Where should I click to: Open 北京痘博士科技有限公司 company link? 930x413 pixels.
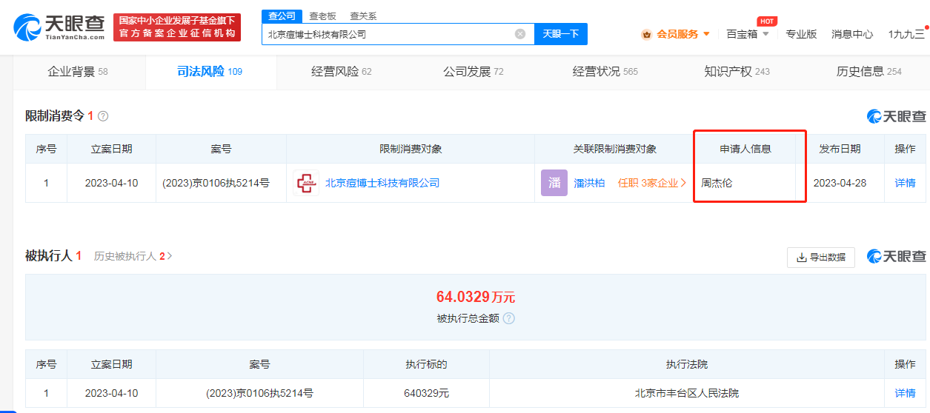coord(382,183)
